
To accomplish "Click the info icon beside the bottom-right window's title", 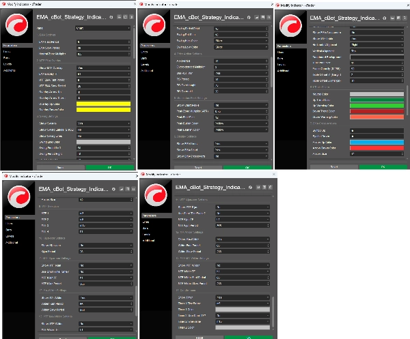I will 250,188.
